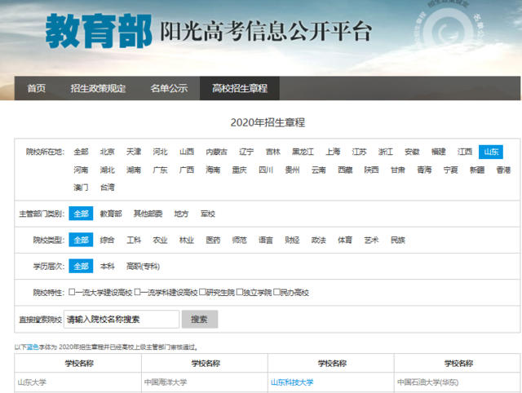The height and width of the screenshot is (393, 522).
Task: Filter schools by 吉林 location
Action: point(273,152)
